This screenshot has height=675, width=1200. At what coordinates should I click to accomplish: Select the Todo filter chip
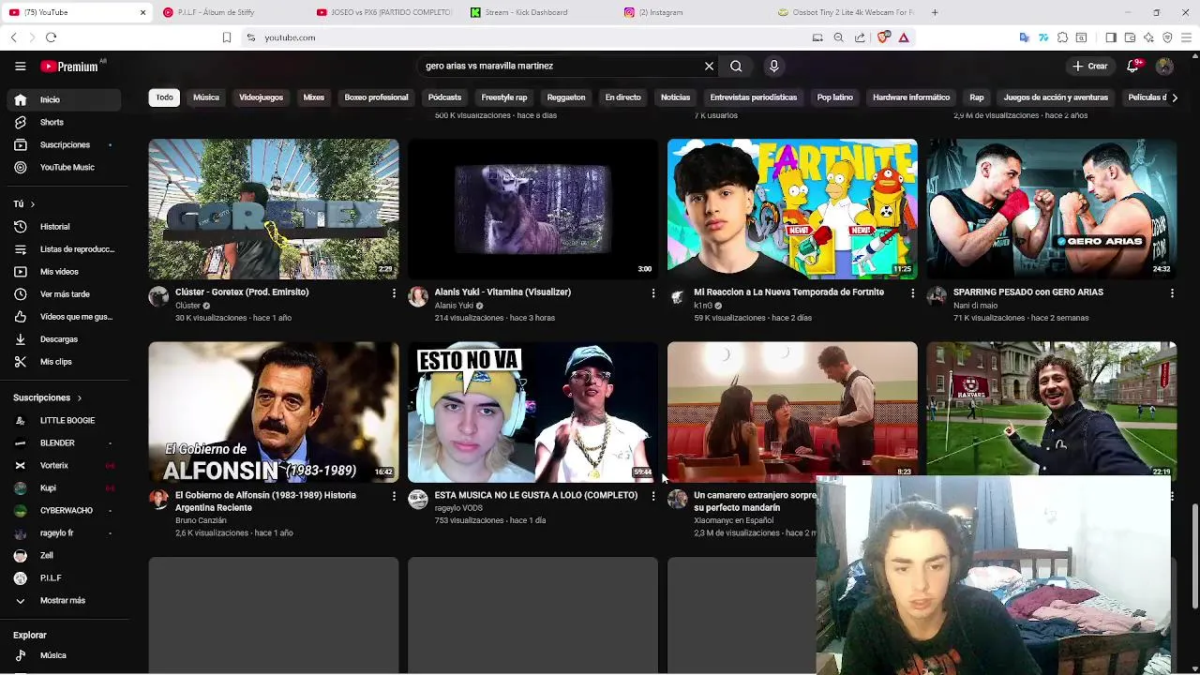(164, 97)
